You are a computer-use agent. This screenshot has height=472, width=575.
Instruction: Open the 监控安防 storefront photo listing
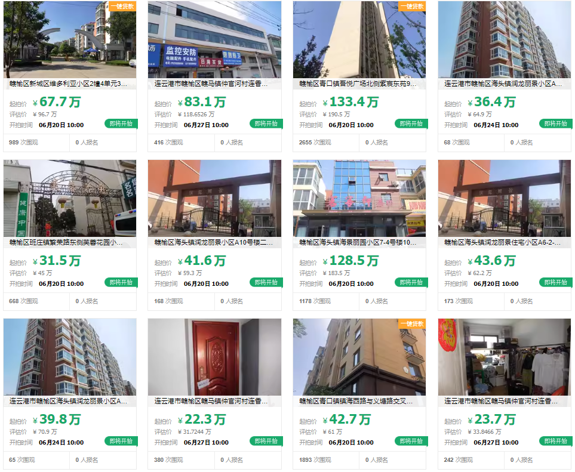click(x=214, y=39)
